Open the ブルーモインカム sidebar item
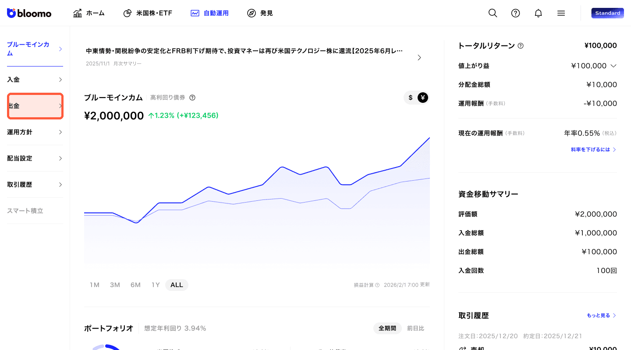 (x=35, y=49)
